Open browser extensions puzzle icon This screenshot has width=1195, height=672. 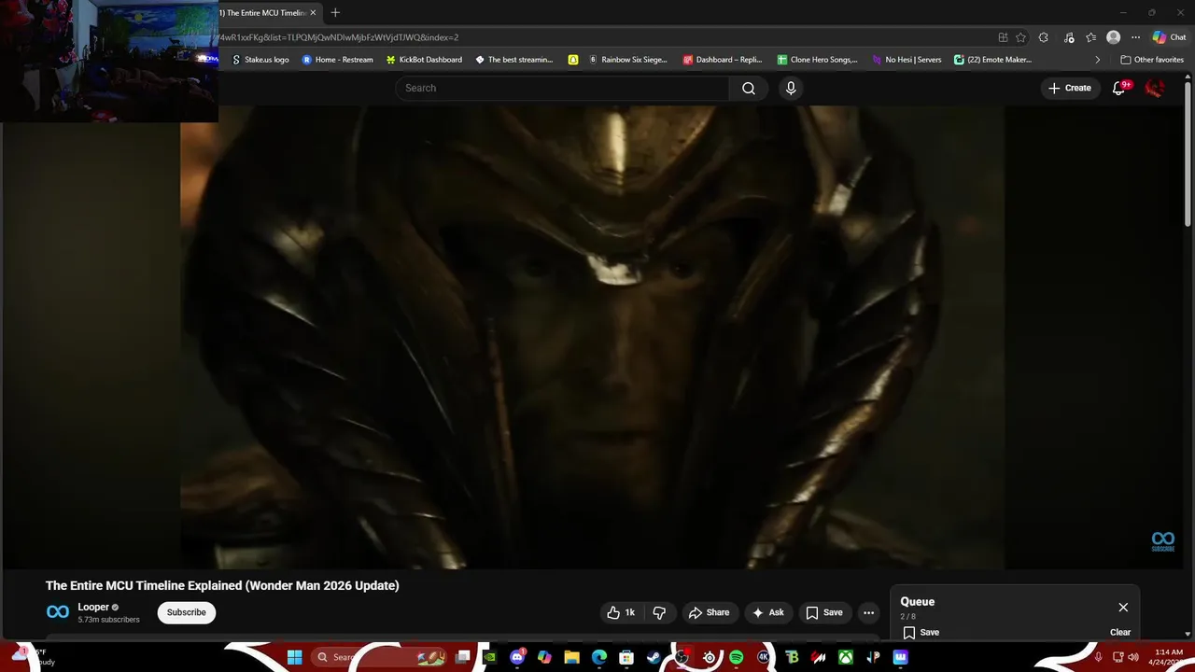tap(1043, 37)
